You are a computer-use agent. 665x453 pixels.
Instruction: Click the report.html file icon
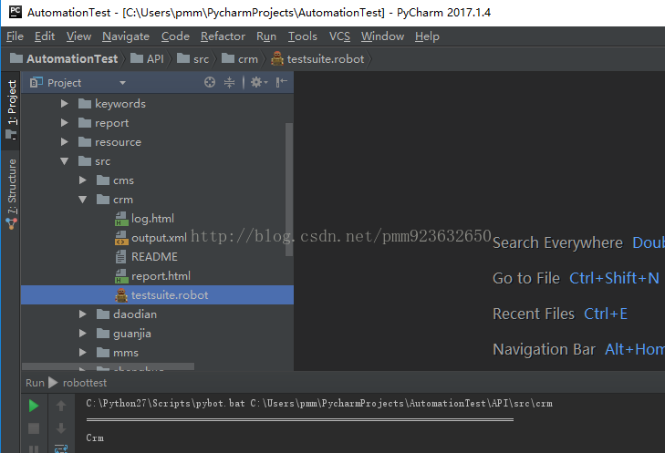pos(121,276)
